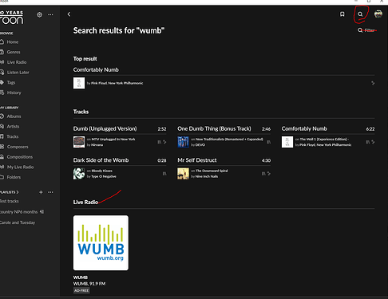Open the sidebar three-dot menu beside gear

coord(50,14)
